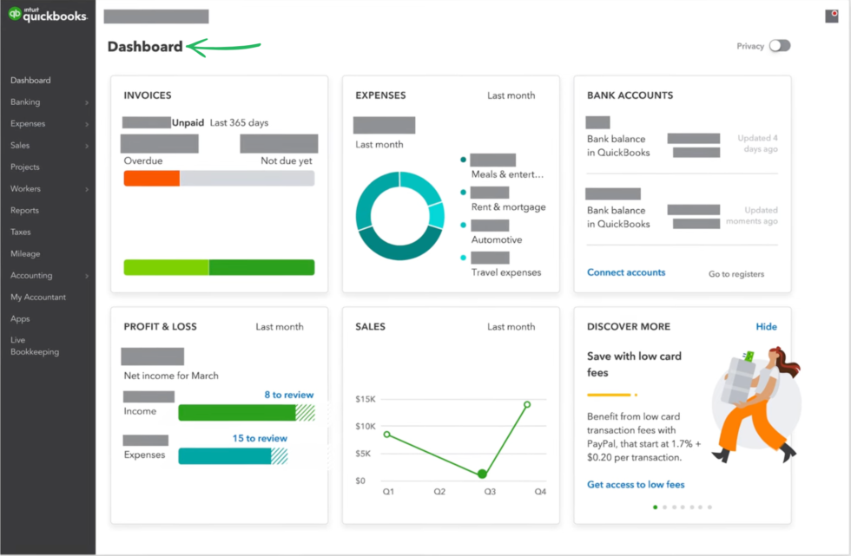Select the second carousel dot
The width and height of the screenshot is (851, 556).
click(x=664, y=507)
